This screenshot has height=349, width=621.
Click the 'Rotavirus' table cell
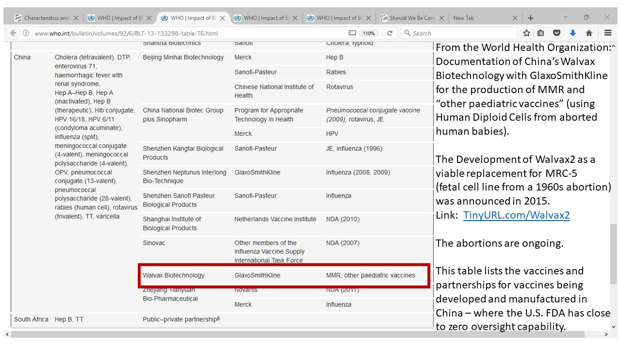pyautogui.click(x=340, y=87)
